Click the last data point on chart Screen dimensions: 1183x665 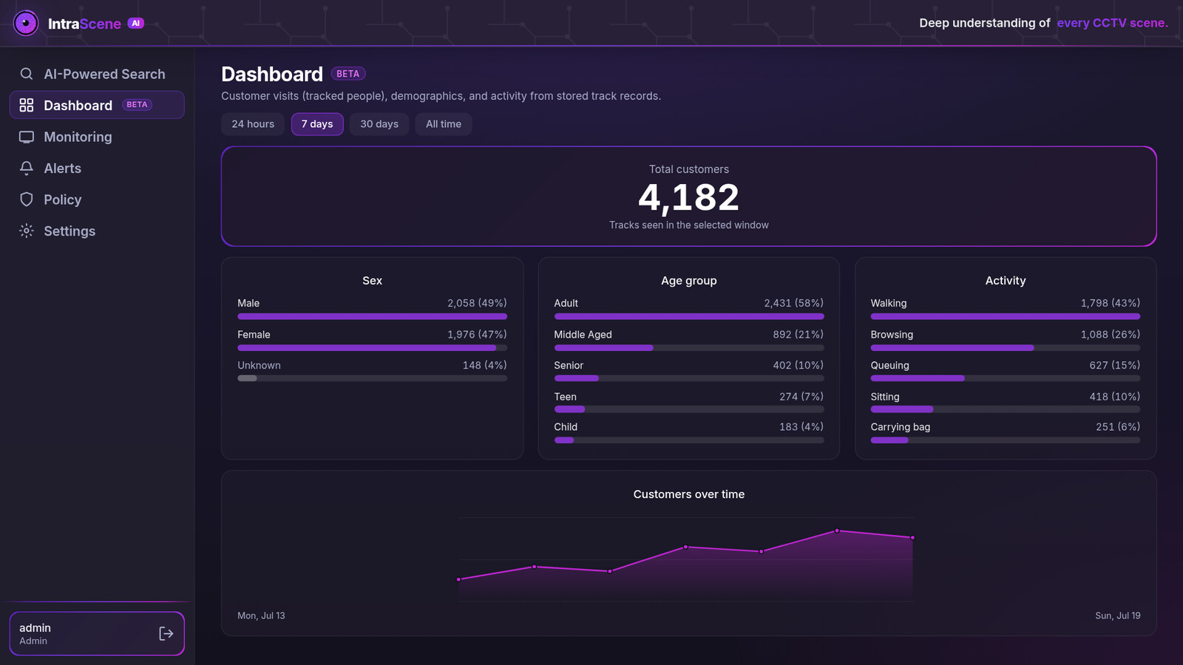click(912, 537)
